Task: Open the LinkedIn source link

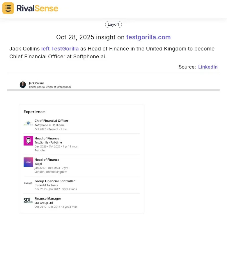Action: (x=208, y=67)
